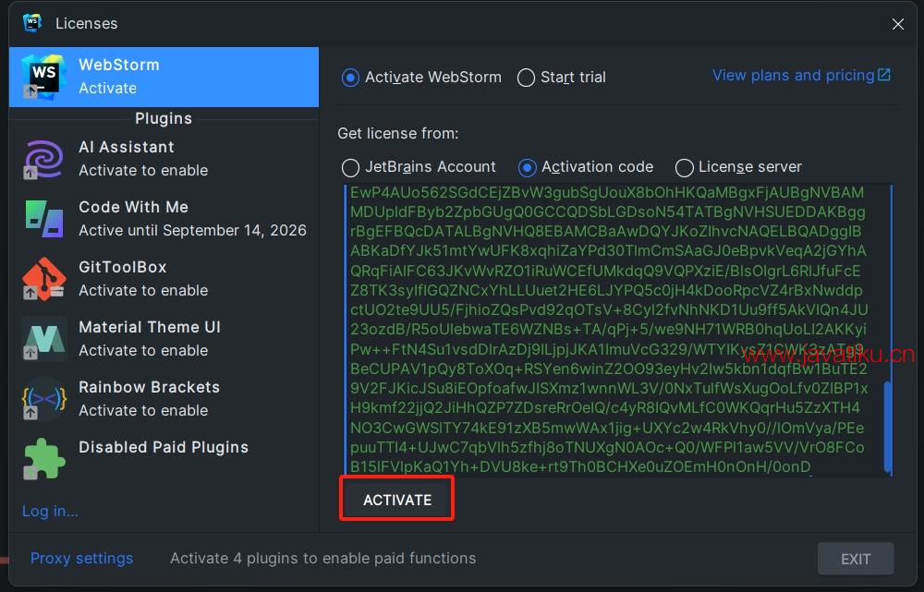Viewport: 924px width, 592px height.
Task: Open the View plans and pricing link
Action: pos(801,76)
